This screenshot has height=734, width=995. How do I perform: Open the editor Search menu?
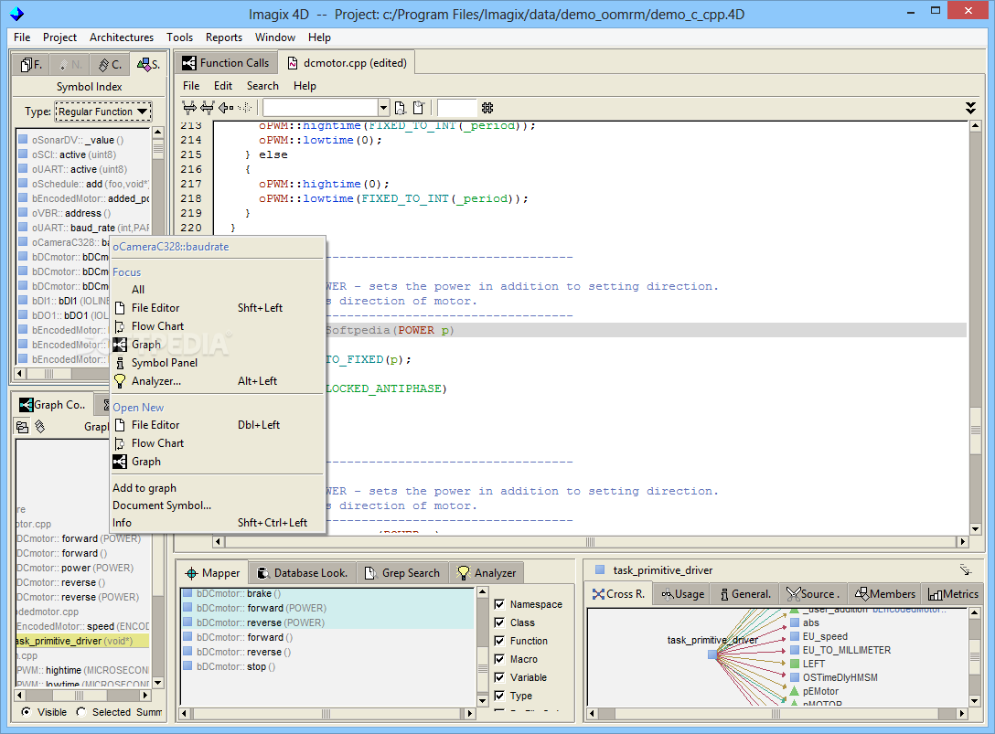coord(262,86)
